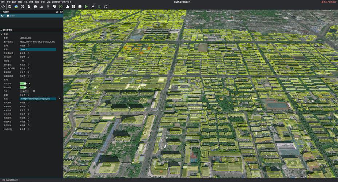Click the X beside the 是否显示 switch
The image size is (338, 182).
point(29,83)
